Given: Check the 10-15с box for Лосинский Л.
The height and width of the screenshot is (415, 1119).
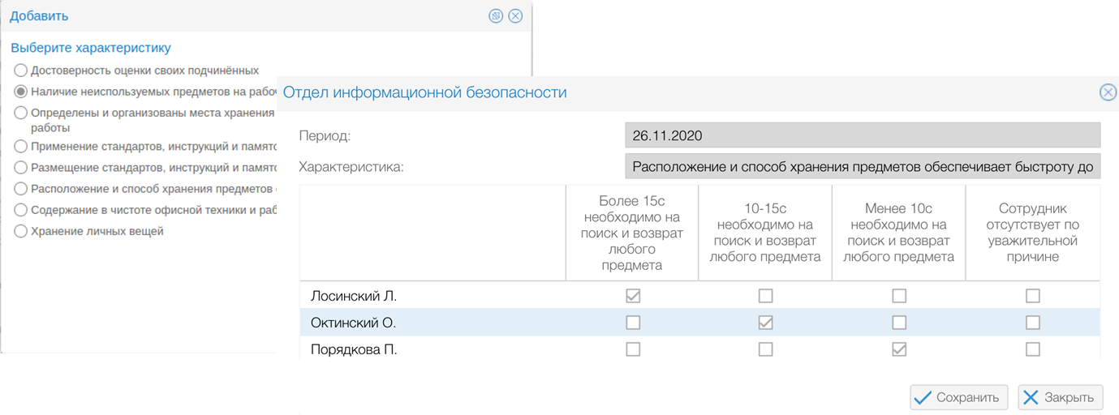Looking at the screenshot, I should [765, 296].
